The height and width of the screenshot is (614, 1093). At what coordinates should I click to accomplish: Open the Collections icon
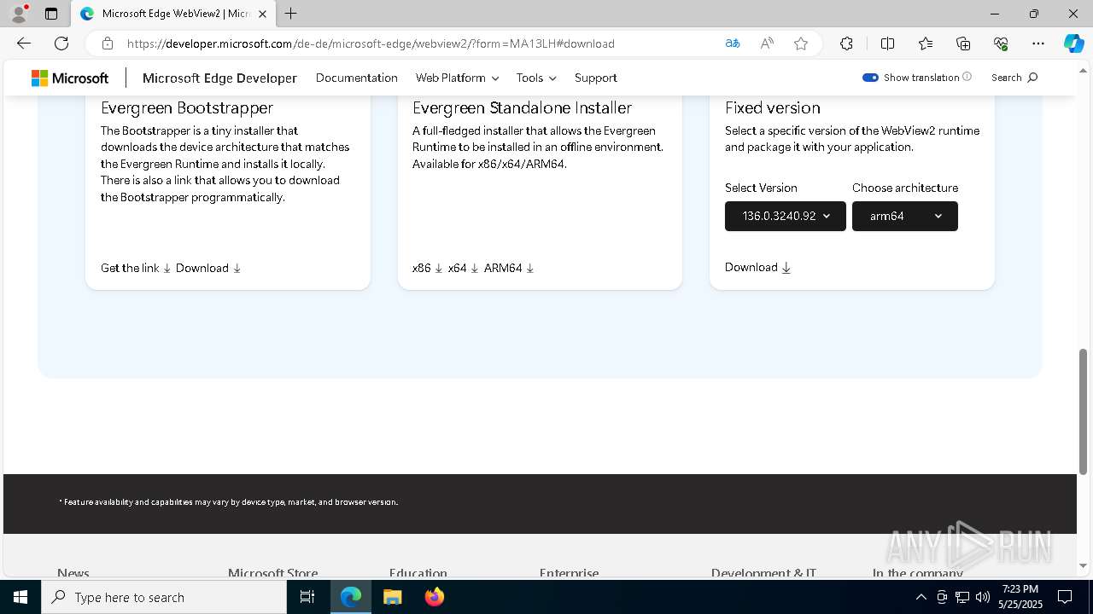tap(963, 43)
